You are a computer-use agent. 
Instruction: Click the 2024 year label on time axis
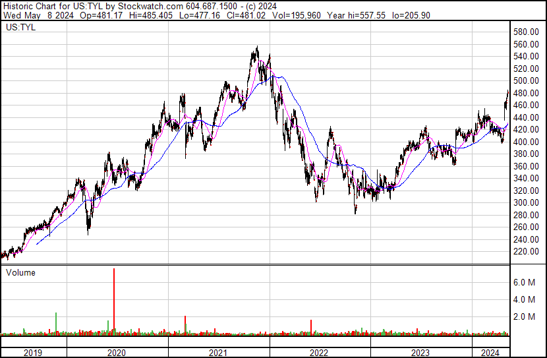(490, 353)
